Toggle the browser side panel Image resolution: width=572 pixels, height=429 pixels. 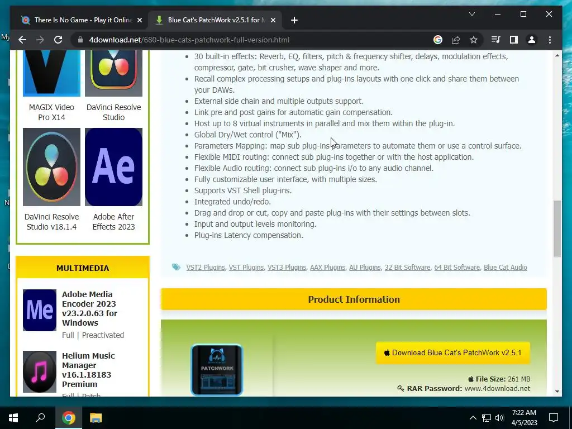click(x=514, y=40)
